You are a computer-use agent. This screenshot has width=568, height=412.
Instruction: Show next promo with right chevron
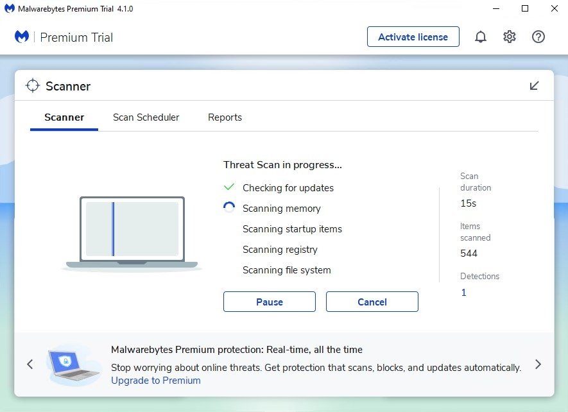pos(538,365)
